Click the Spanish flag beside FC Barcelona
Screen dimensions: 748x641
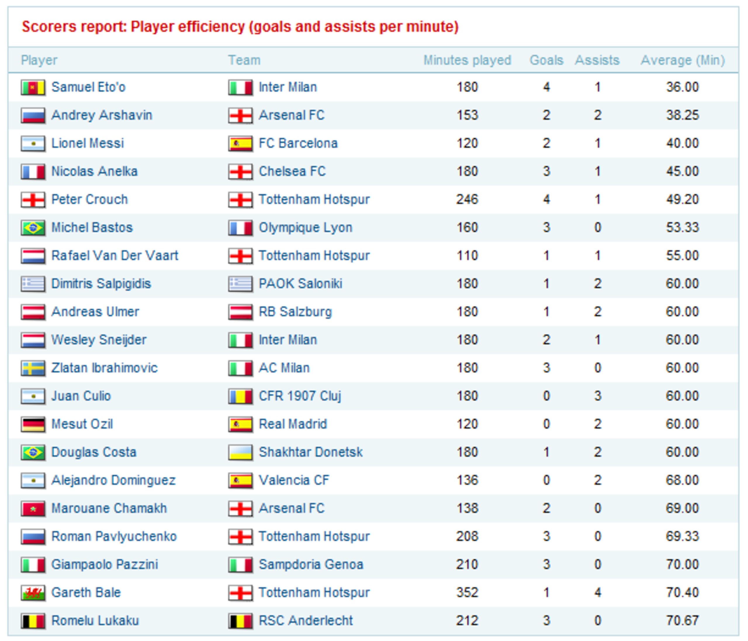(240, 144)
